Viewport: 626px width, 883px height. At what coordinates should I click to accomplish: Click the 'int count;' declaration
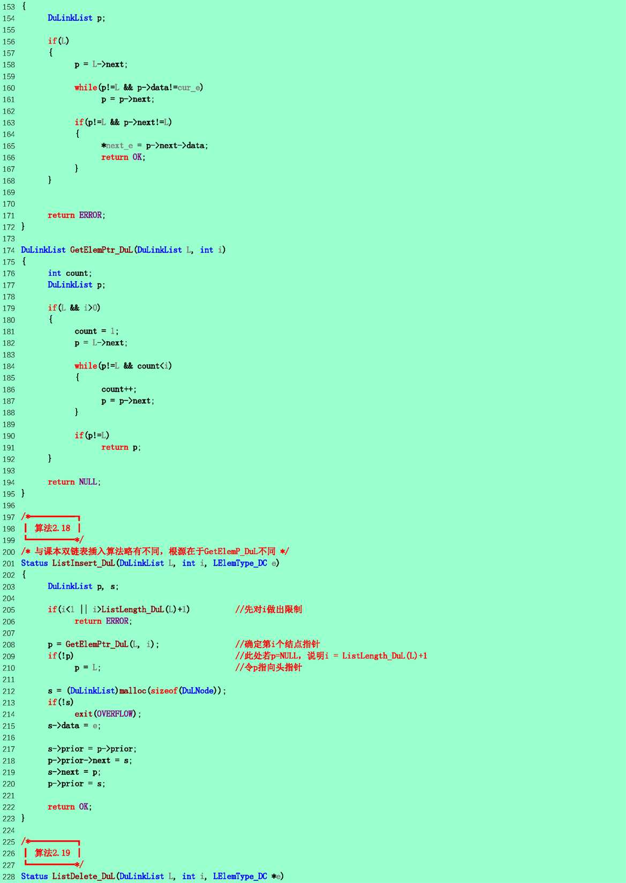tap(70, 273)
